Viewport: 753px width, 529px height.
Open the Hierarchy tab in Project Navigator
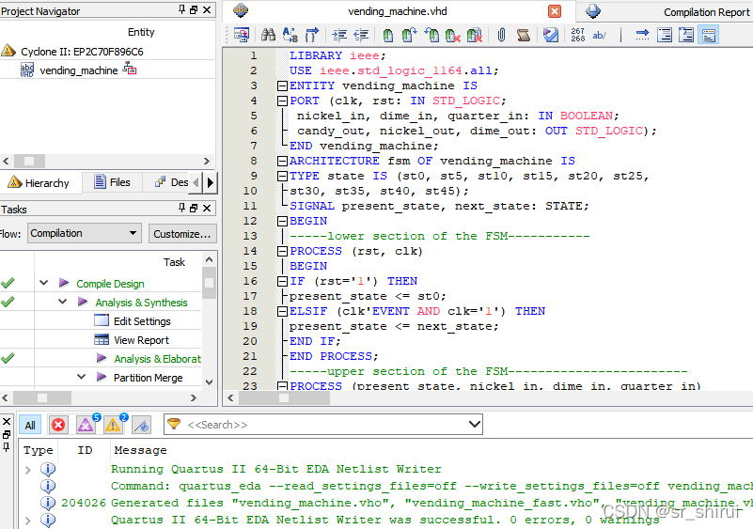tap(39, 183)
